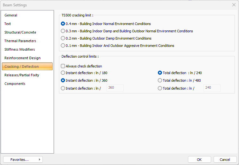The image size is (239, 165).
Task: Enable the Always check deflection checkbox
Action: point(63,66)
